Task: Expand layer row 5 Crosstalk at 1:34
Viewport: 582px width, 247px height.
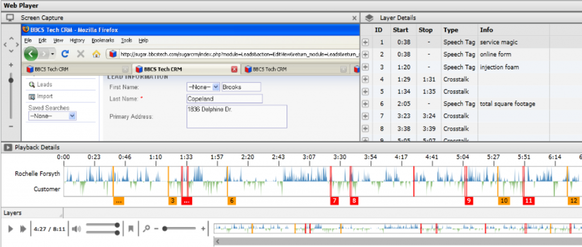Action: (365, 91)
